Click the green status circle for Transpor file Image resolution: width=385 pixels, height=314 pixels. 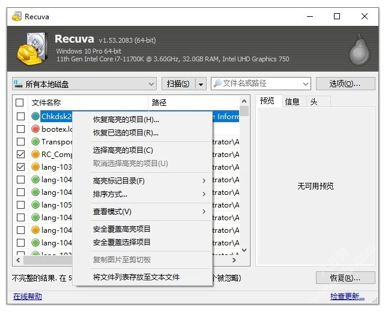[x=35, y=141]
